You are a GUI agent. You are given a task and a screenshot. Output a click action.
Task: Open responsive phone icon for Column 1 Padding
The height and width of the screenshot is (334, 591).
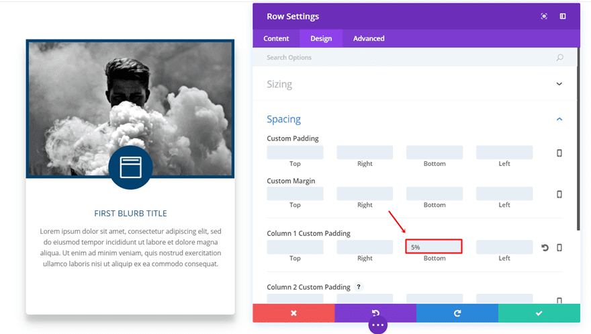(x=559, y=248)
